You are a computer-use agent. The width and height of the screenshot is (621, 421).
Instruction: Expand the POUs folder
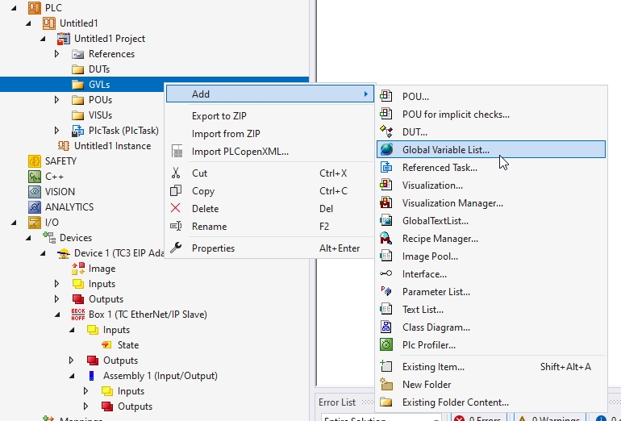[x=56, y=100]
